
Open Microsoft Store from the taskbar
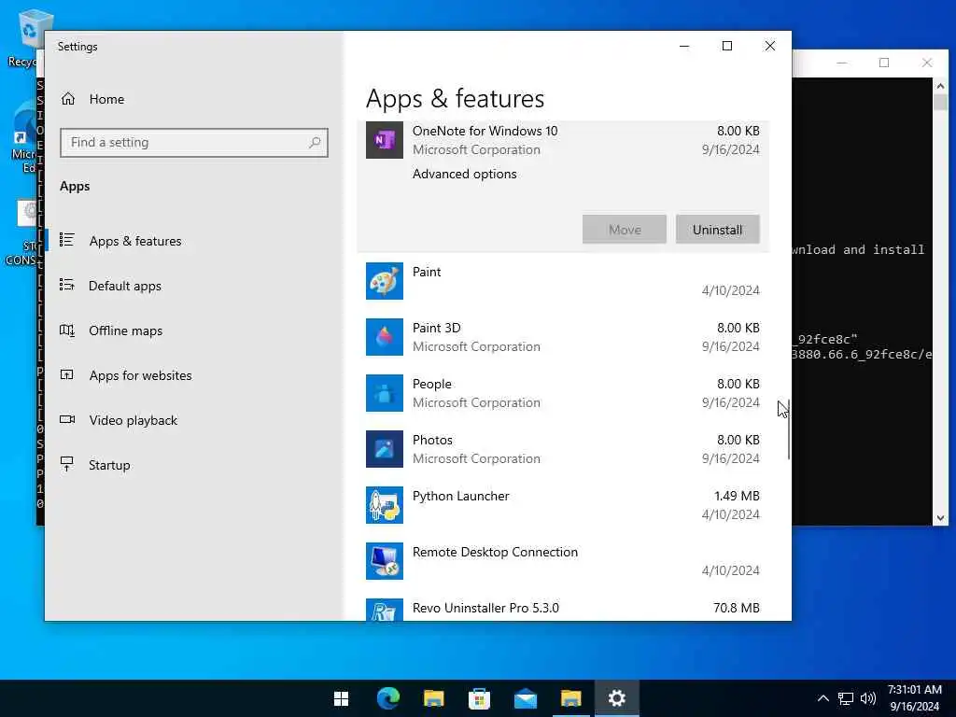click(479, 698)
